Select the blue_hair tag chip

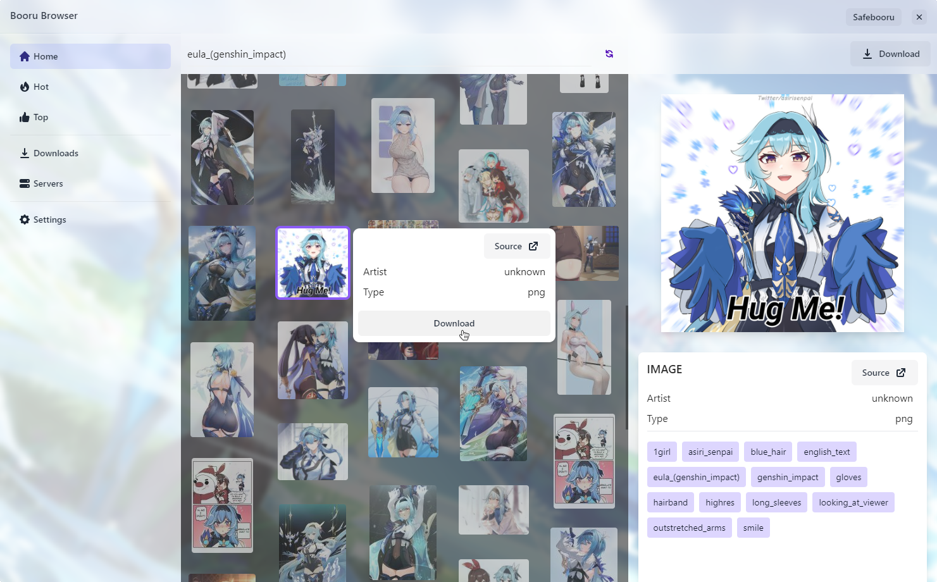coord(767,452)
